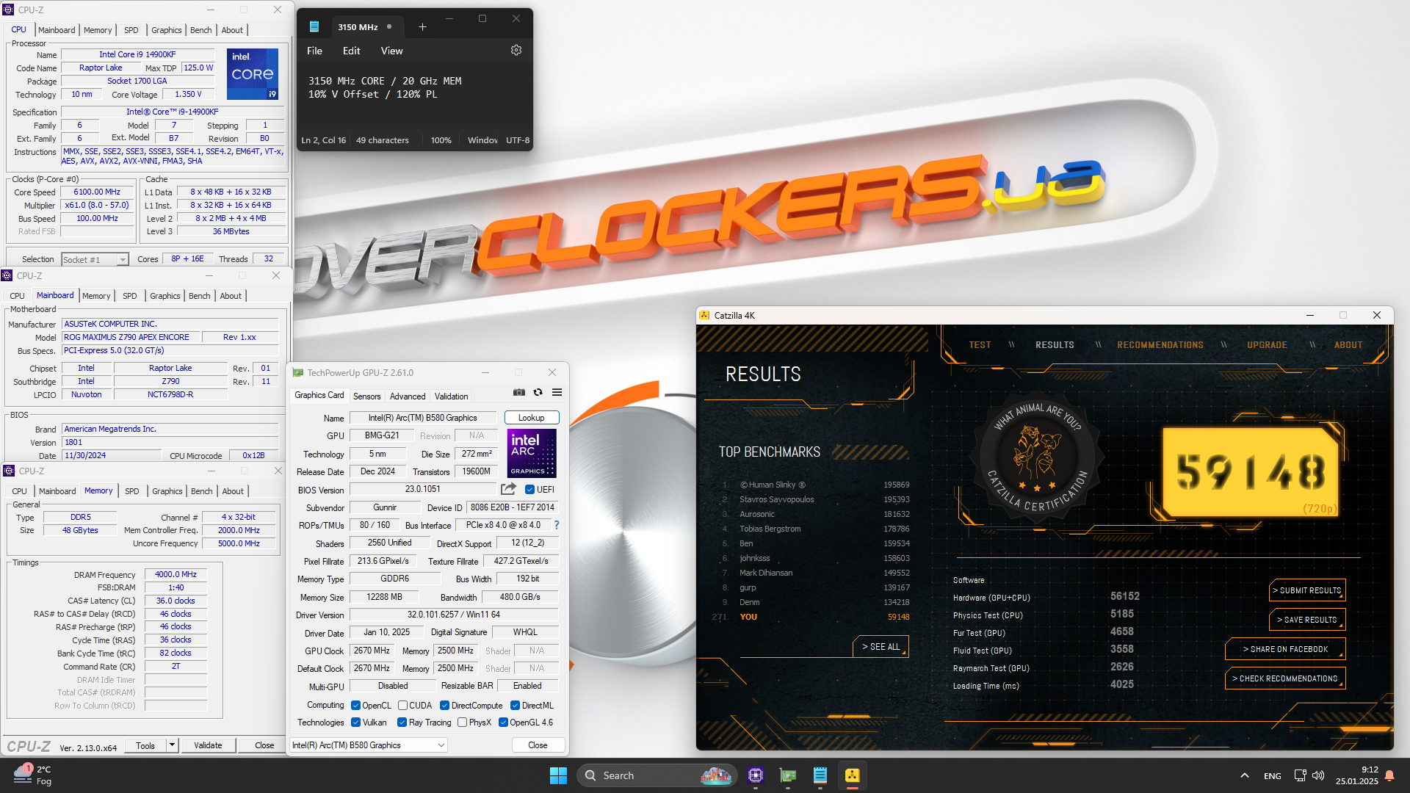The width and height of the screenshot is (1410, 793).
Task: Click the Notepad document tab icon
Action: pos(314,27)
